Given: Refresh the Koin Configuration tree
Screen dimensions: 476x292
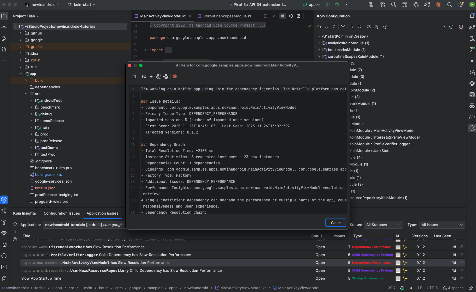Looking at the screenshot, I should tap(319, 27).
